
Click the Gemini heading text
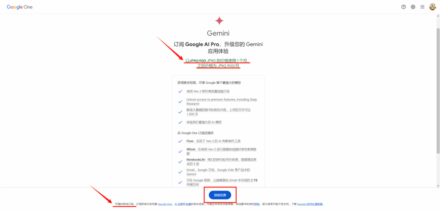(218, 33)
